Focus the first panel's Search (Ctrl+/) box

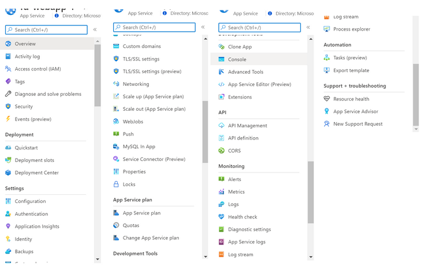point(47,29)
